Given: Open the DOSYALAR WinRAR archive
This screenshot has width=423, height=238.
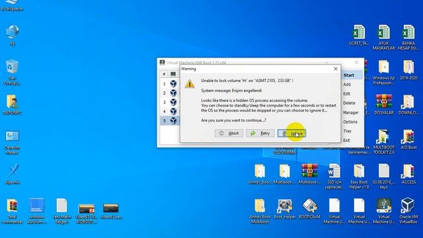Looking at the screenshot, I should [x=383, y=104].
